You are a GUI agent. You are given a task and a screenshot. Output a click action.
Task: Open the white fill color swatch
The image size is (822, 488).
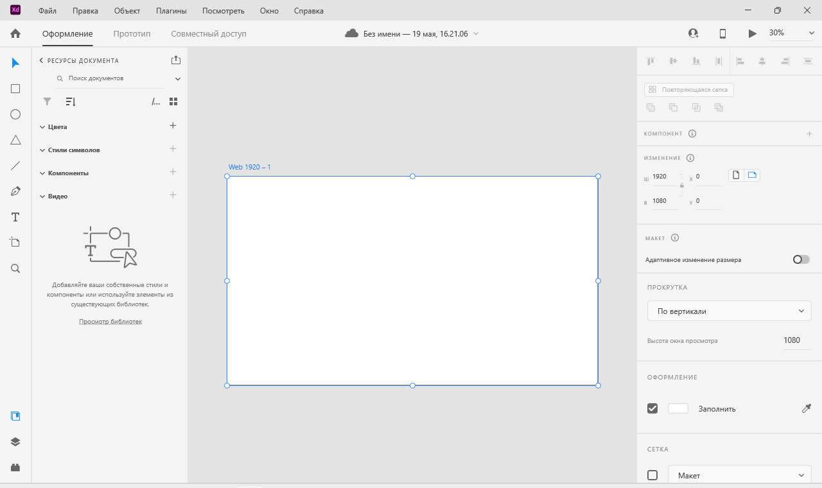pos(678,408)
